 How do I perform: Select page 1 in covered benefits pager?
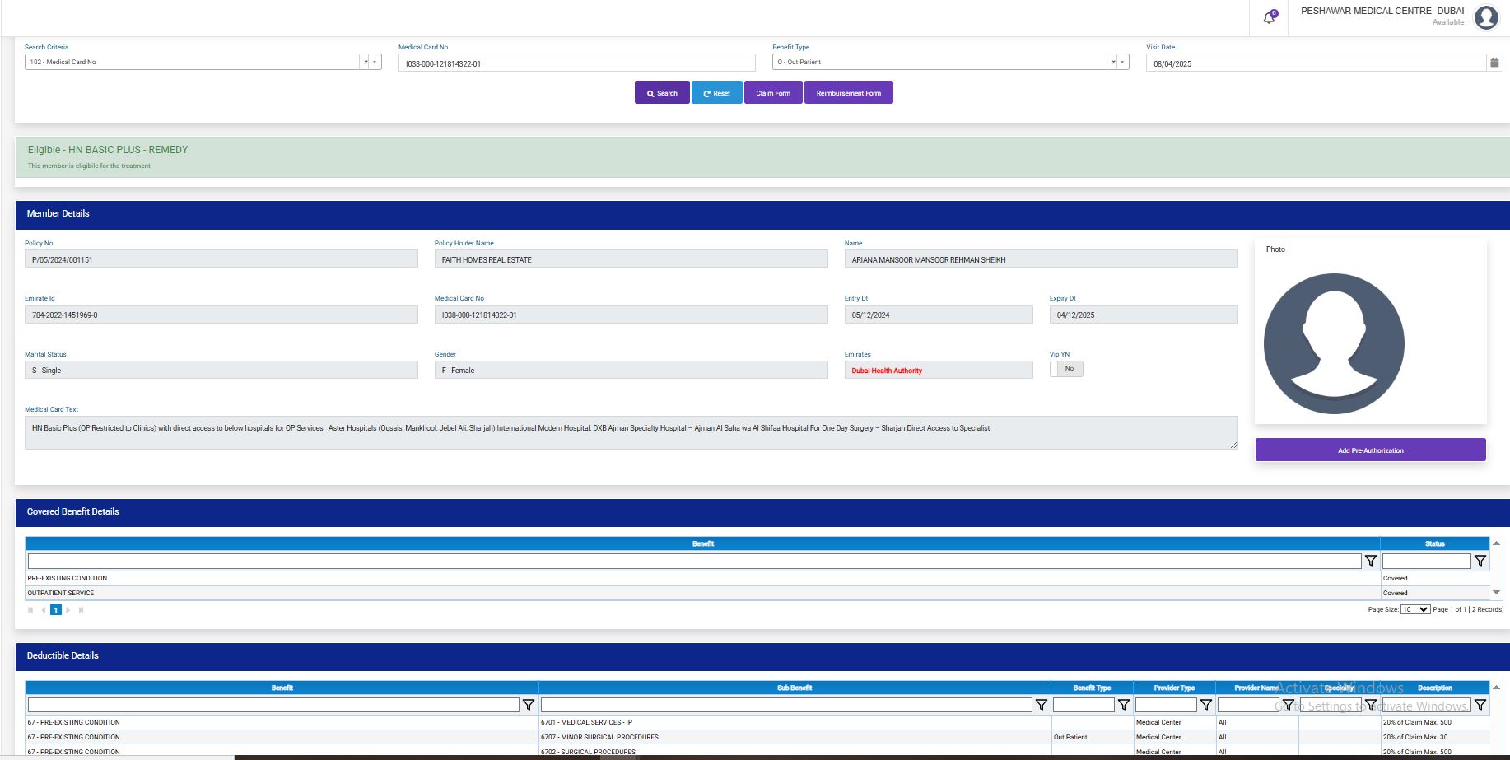click(56, 610)
